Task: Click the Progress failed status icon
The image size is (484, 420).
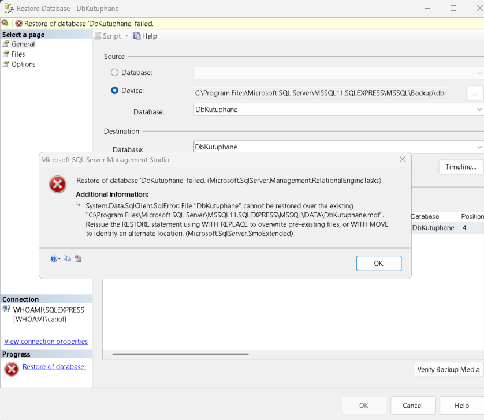Action: pos(12,369)
